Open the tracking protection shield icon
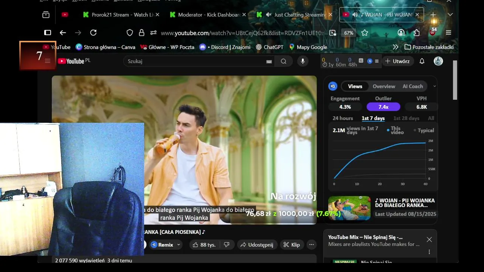 (x=130, y=33)
